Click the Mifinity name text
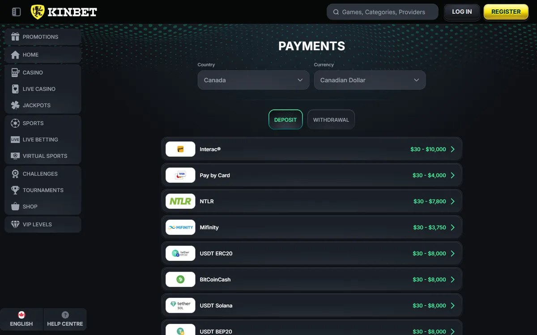This screenshot has height=335, width=537. pos(209,227)
